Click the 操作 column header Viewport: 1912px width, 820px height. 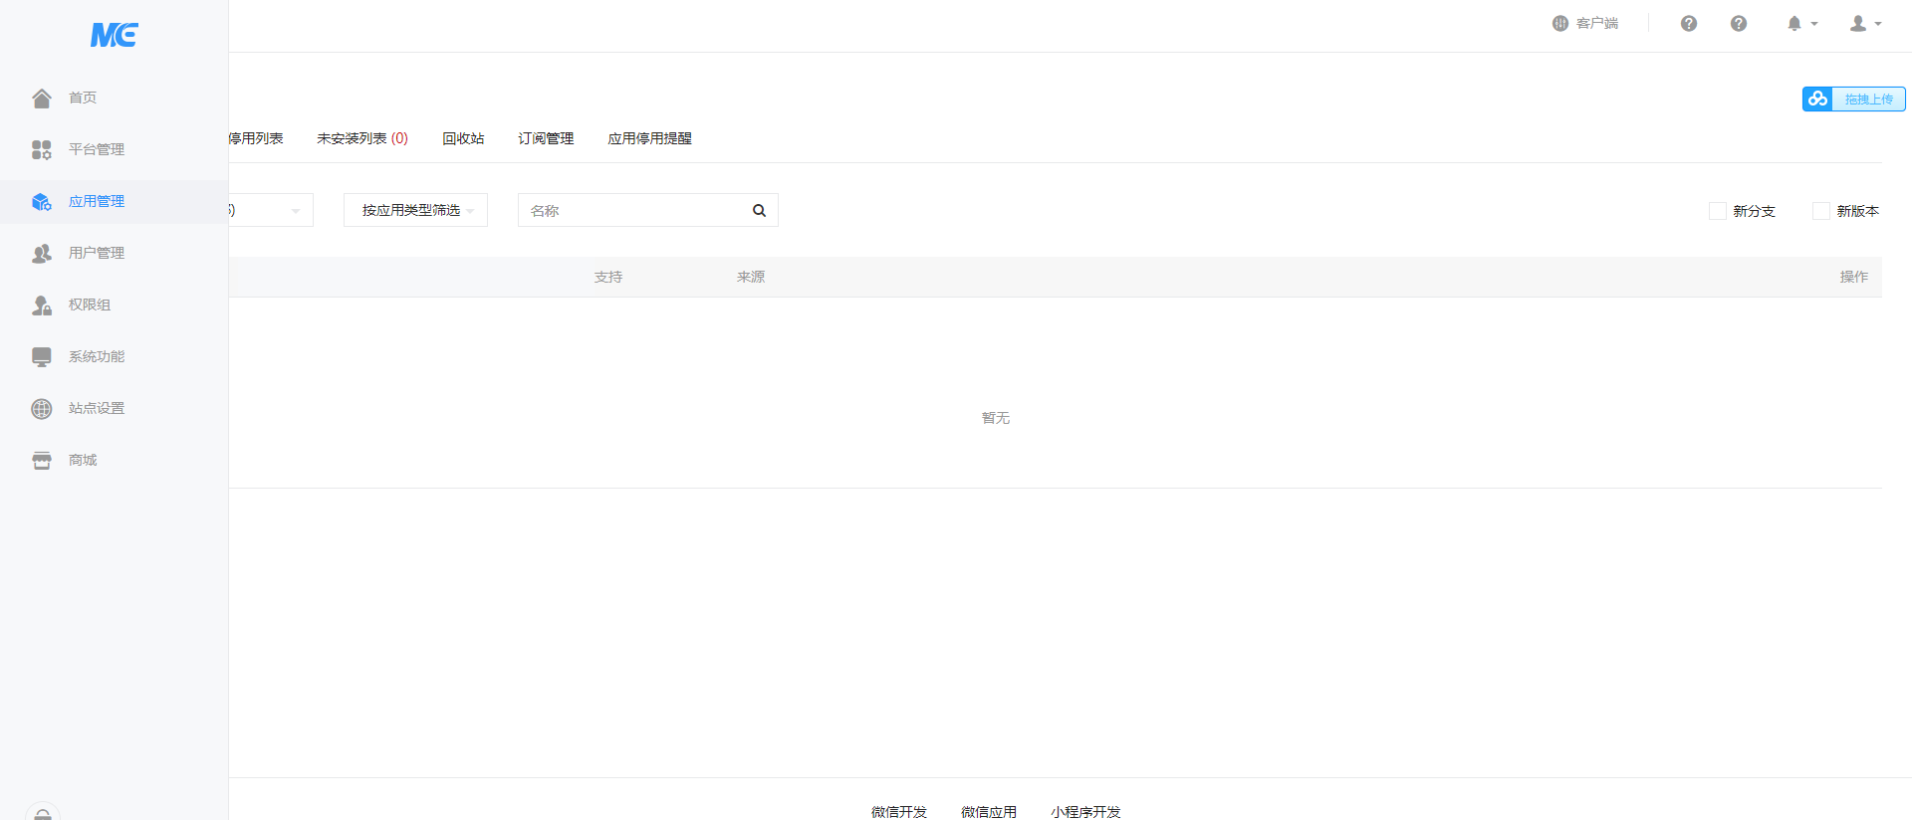(x=1853, y=277)
